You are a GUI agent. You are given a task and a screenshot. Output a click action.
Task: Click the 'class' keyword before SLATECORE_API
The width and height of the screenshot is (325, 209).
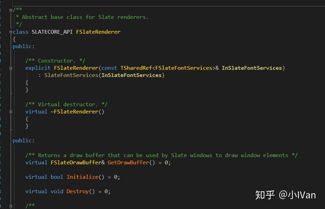(21, 32)
